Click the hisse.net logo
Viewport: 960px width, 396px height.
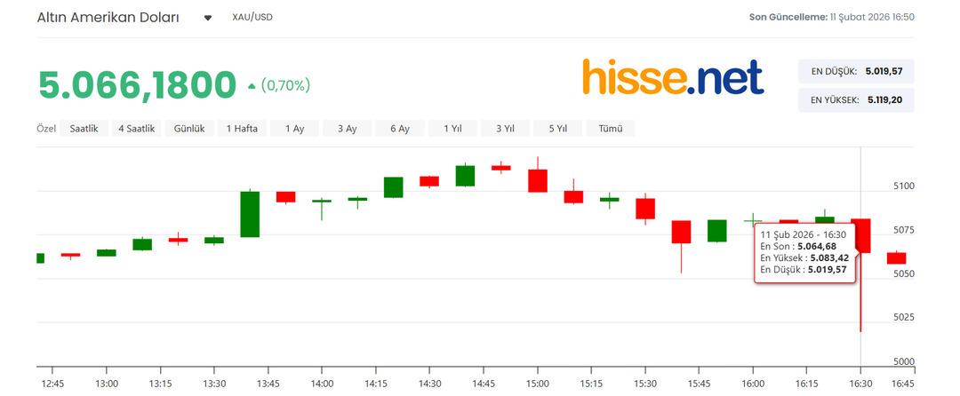click(673, 77)
